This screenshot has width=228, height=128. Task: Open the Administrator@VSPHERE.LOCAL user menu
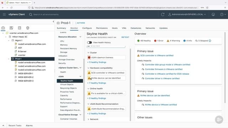click(187, 14)
